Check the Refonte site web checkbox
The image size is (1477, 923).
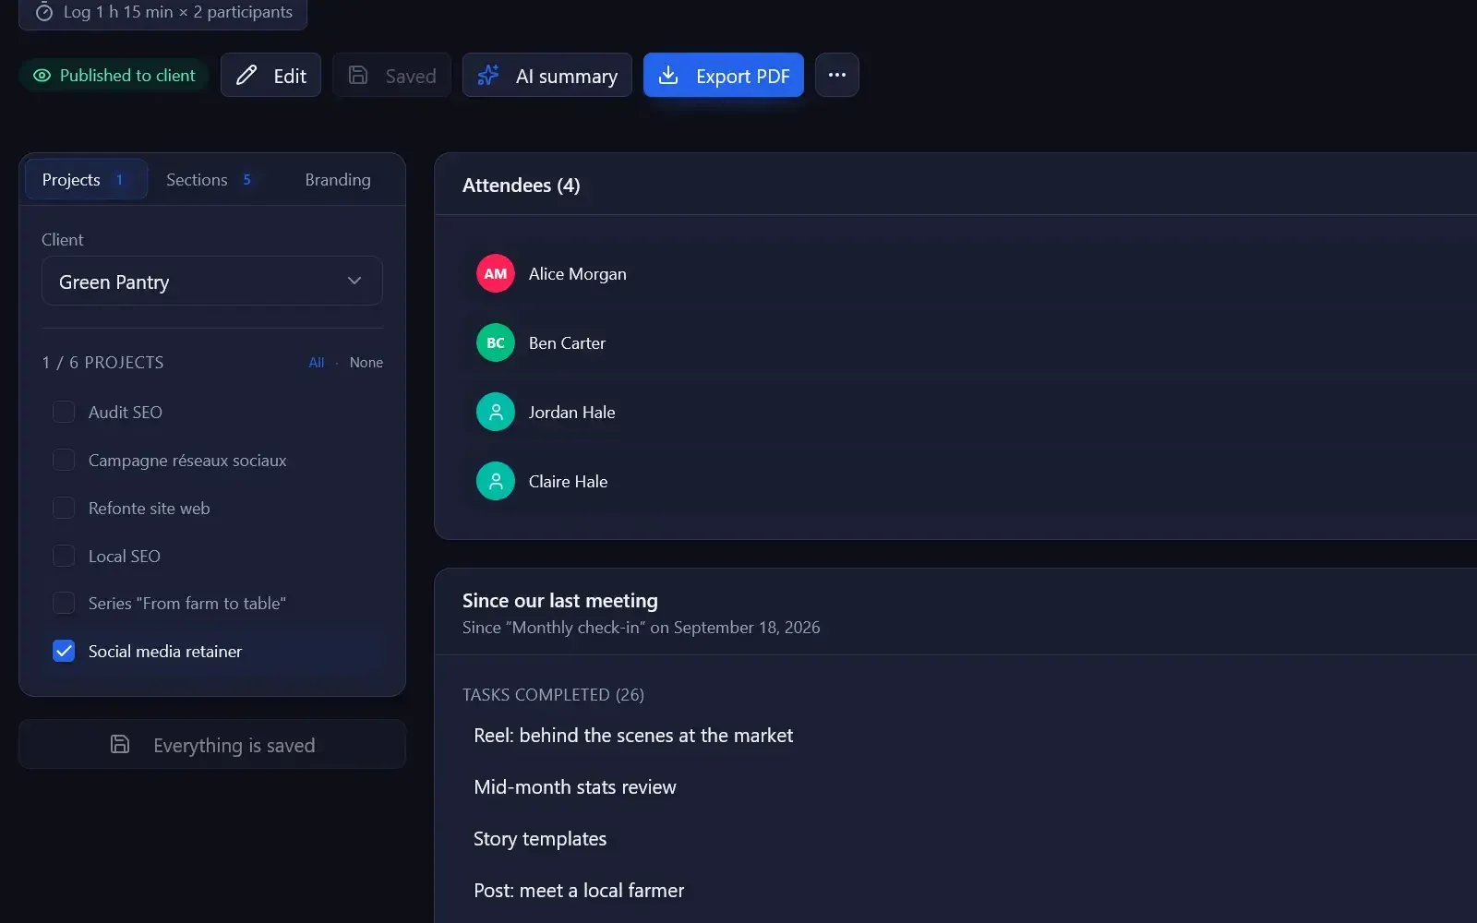click(64, 508)
